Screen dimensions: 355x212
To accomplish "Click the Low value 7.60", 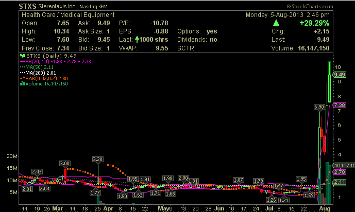I will tap(63, 40).
